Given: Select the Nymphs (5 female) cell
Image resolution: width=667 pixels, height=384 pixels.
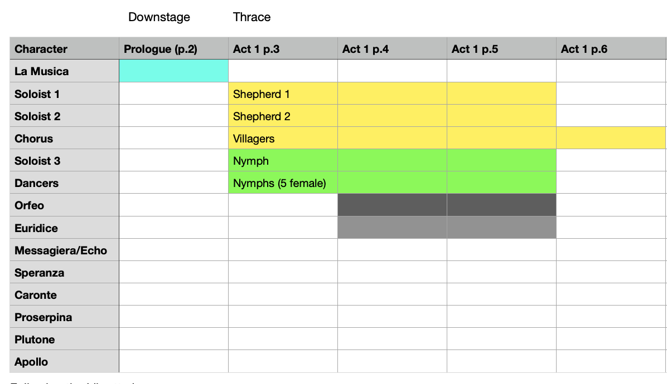Looking at the screenshot, I should (283, 183).
